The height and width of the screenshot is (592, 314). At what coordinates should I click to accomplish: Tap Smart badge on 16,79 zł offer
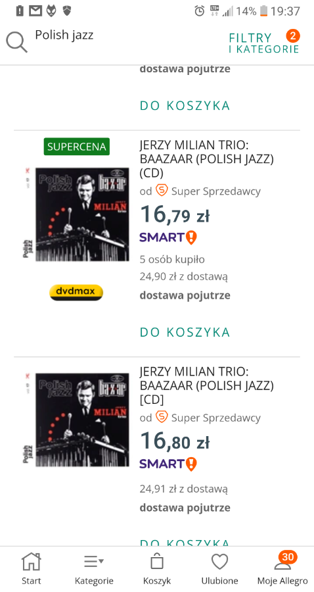point(168,237)
